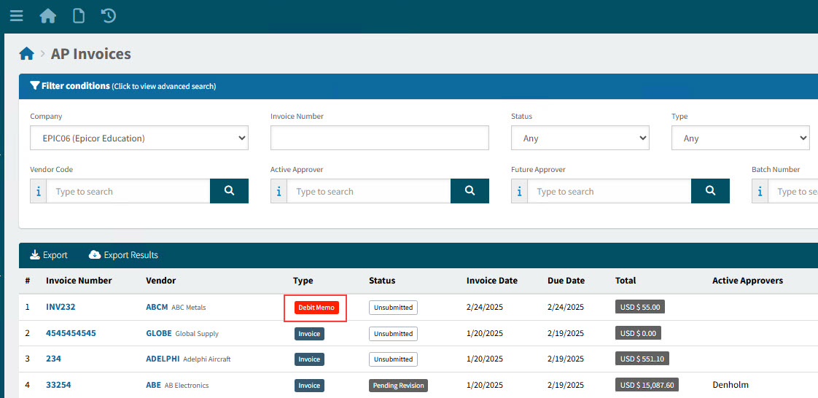Open invoice INV232 link
818x398 pixels.
tap(61, 307)
